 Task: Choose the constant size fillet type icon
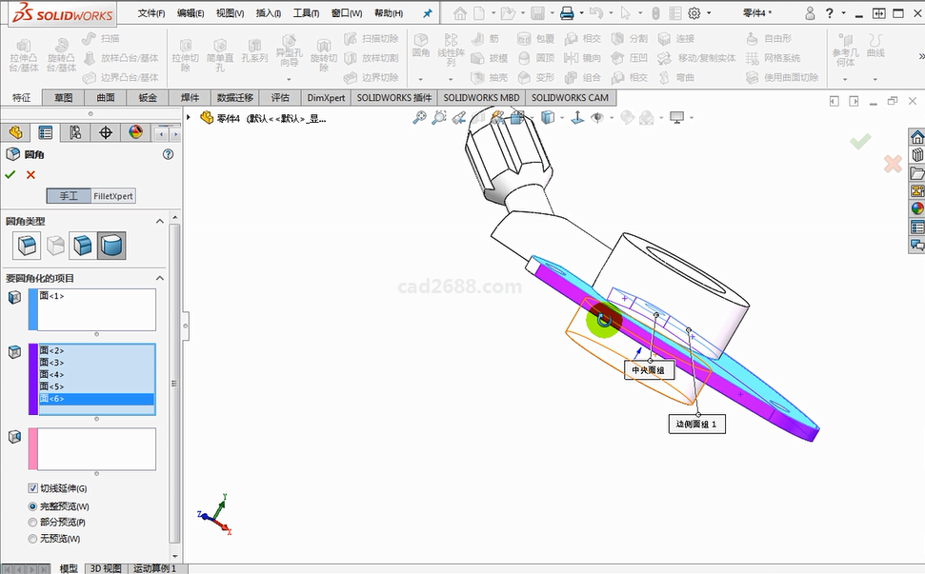pos(26,246)
